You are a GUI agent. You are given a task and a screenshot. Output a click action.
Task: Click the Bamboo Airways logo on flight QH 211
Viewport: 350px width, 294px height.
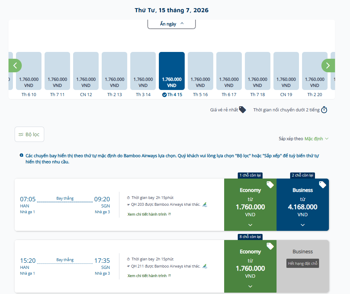(x=205, y=266)
